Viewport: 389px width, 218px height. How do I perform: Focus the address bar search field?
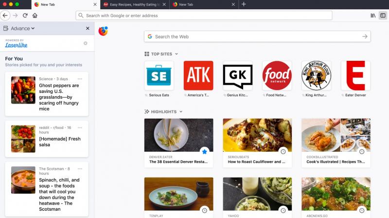204,16
